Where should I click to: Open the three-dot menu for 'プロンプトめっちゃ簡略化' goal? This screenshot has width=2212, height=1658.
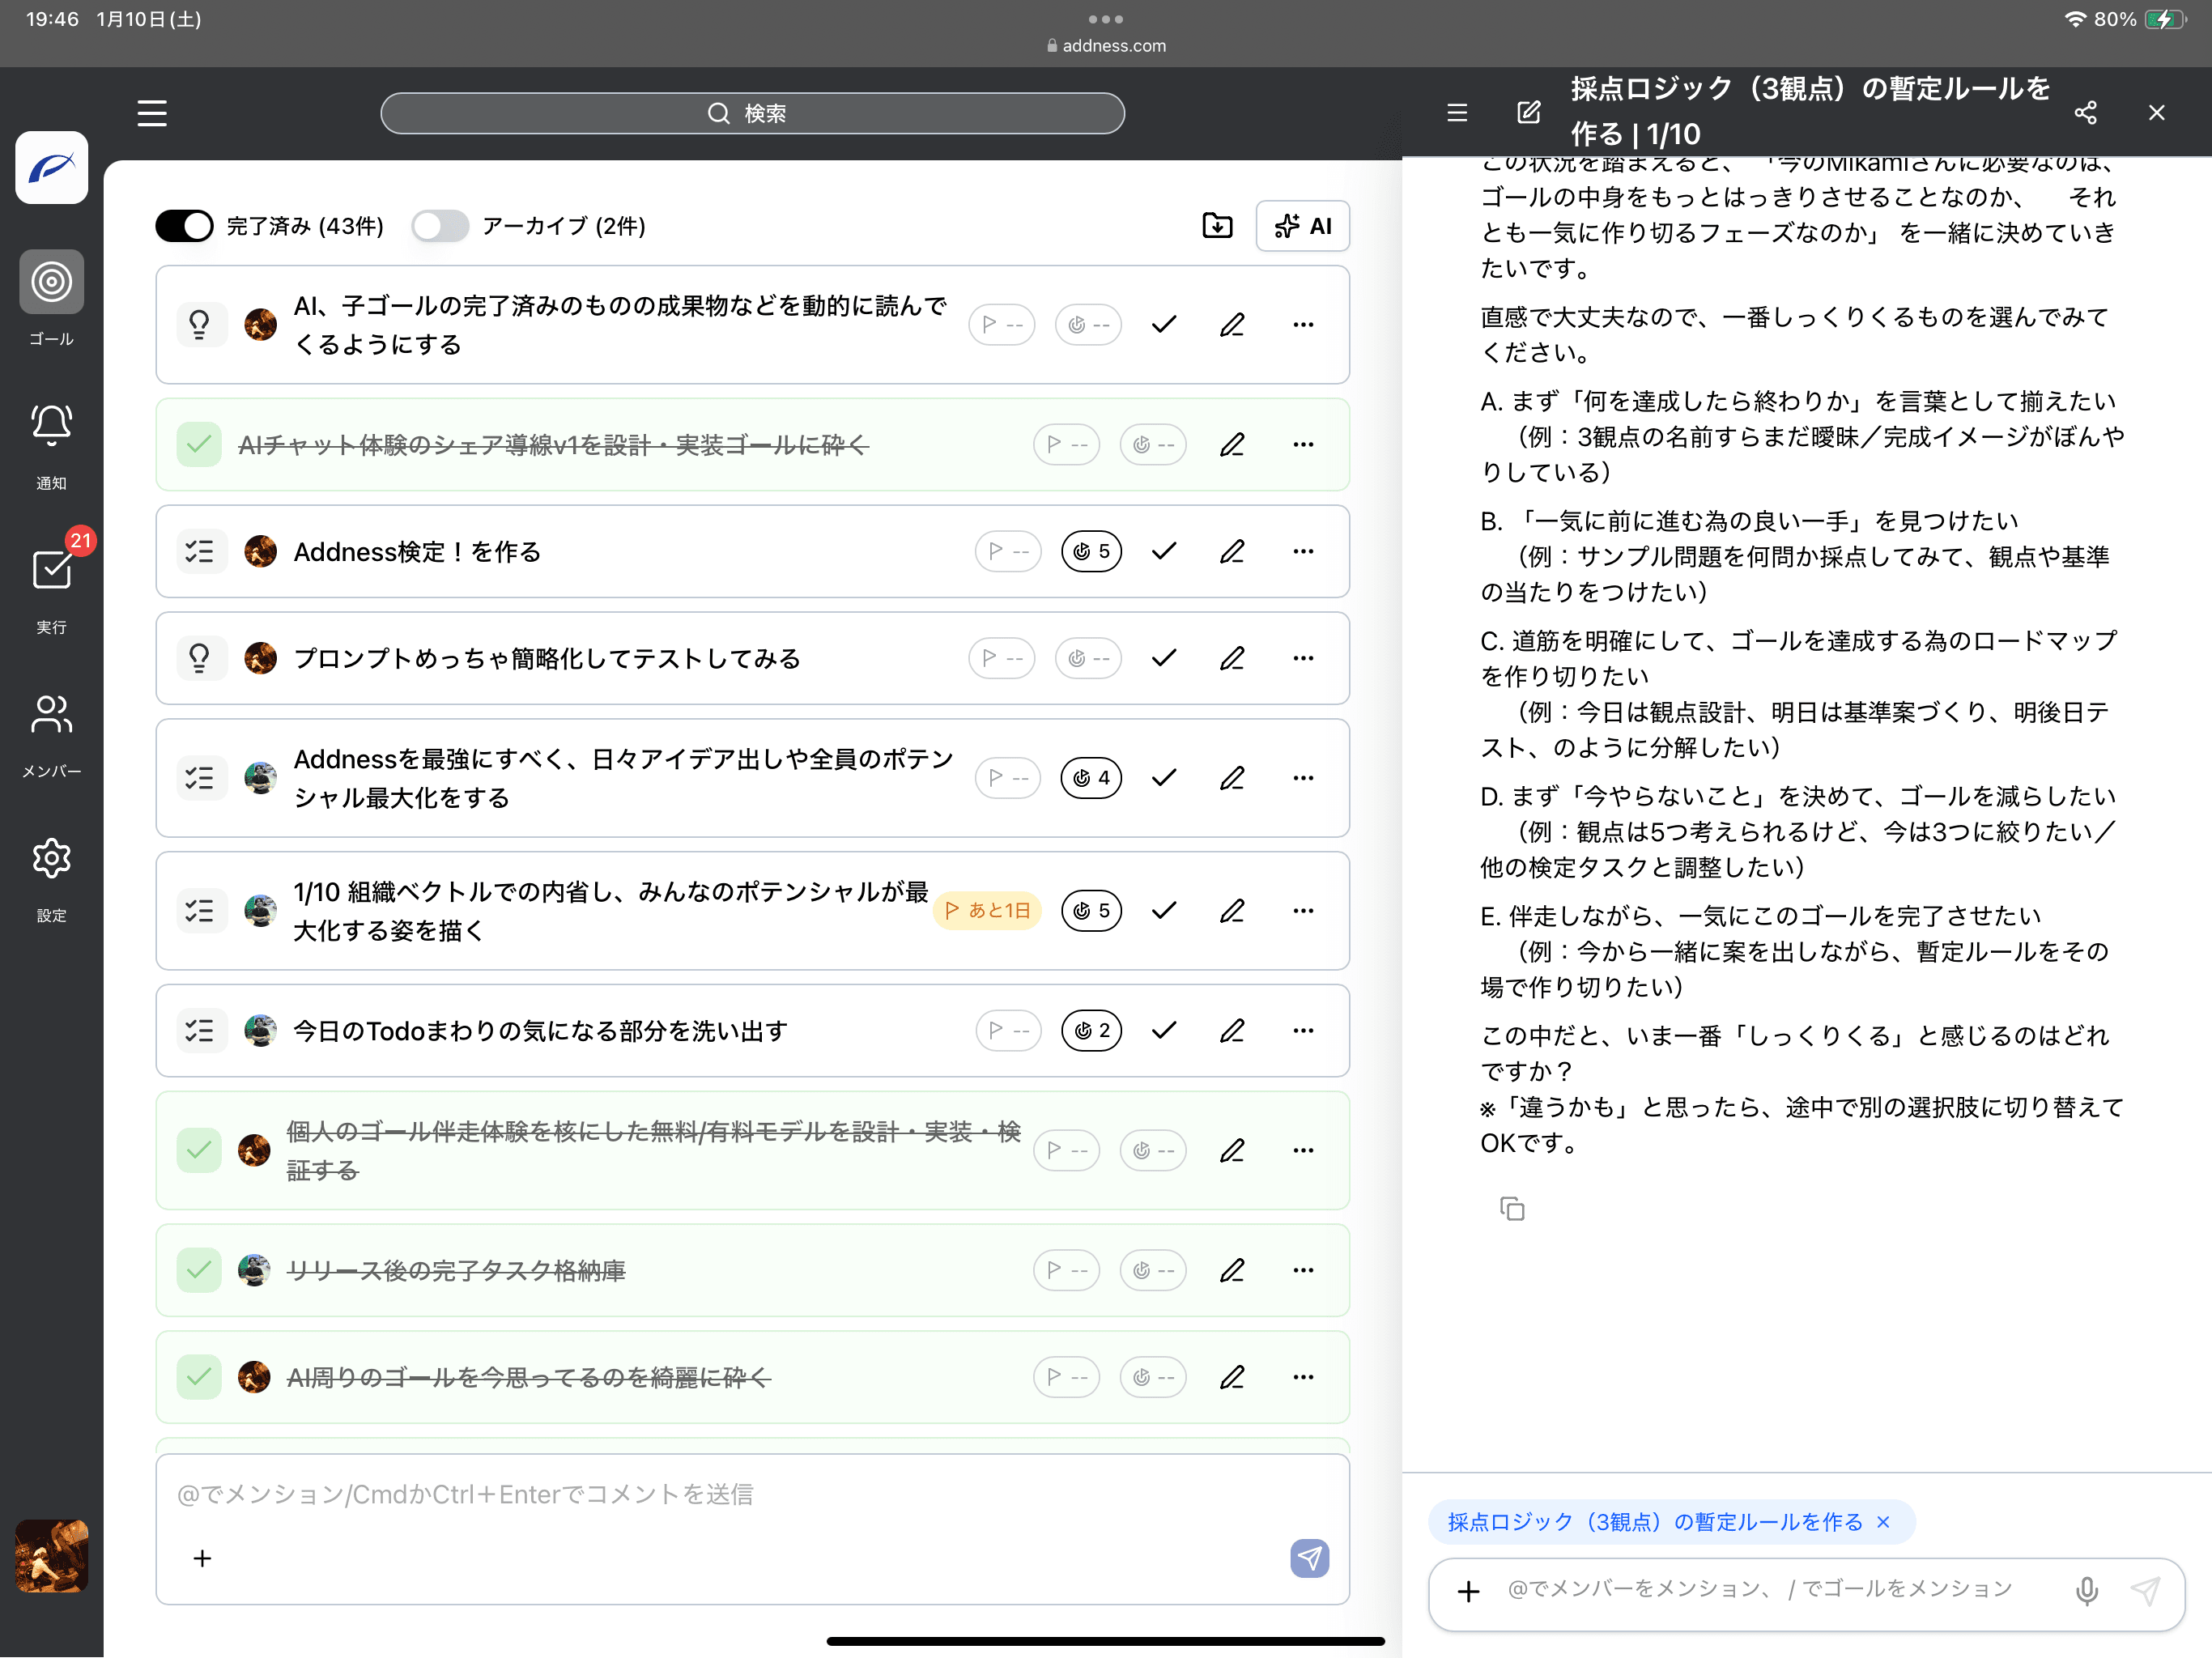click(1303, 658)
